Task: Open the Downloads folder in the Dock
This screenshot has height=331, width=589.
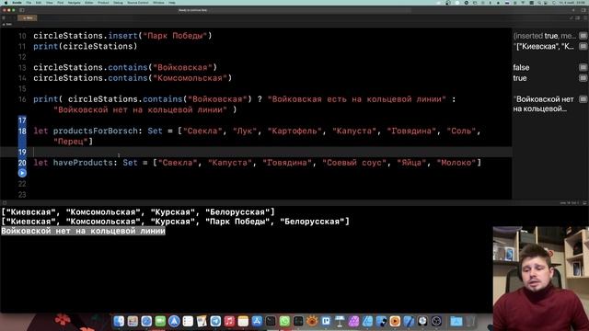Action: (456, 321)
